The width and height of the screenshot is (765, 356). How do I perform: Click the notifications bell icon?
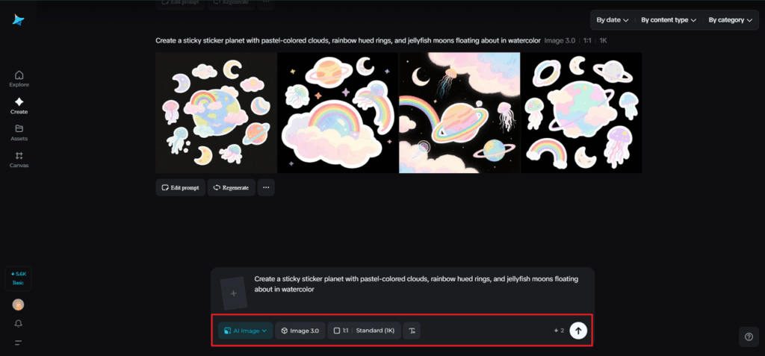point(19,324)
